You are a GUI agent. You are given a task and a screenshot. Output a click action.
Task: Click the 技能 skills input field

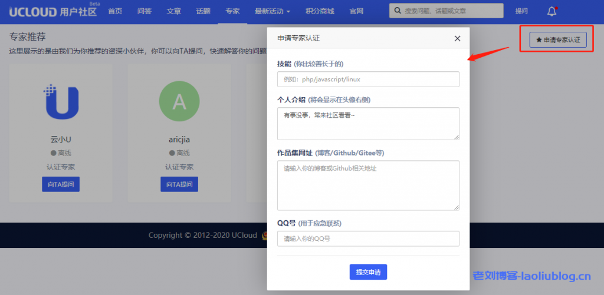(x=368, y=79)
